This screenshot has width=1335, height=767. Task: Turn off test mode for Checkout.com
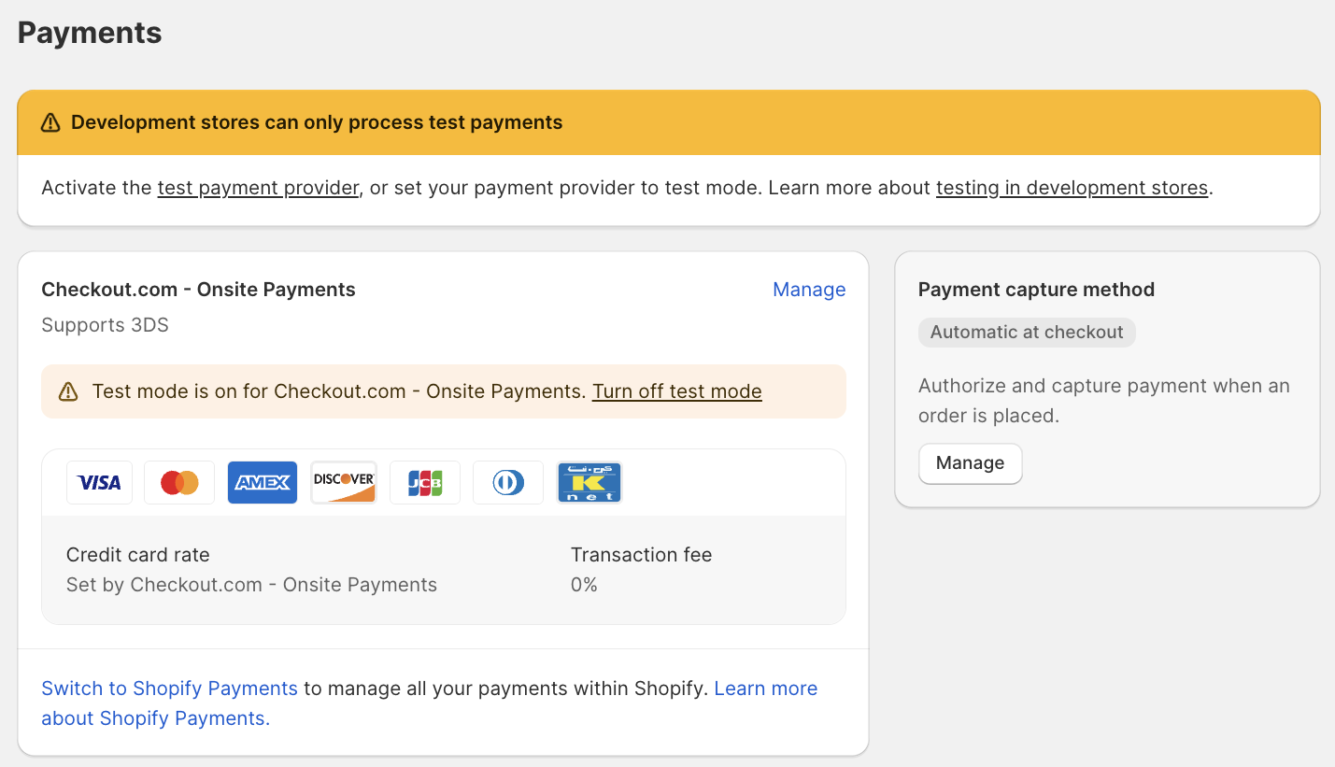click(x=676, y=391)
